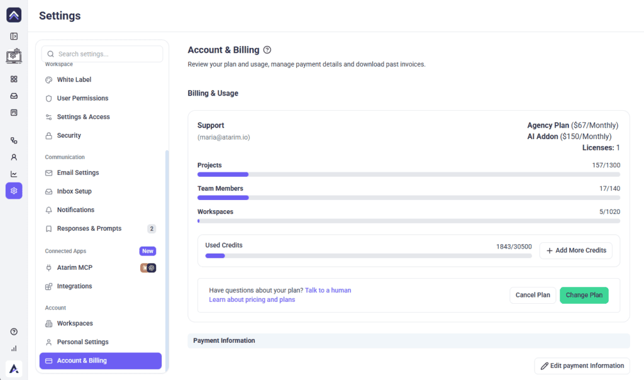Click the shield icon next to User Permissions
Screen dimensions: 644x380
pyautogui.click(x=48, y=99)
